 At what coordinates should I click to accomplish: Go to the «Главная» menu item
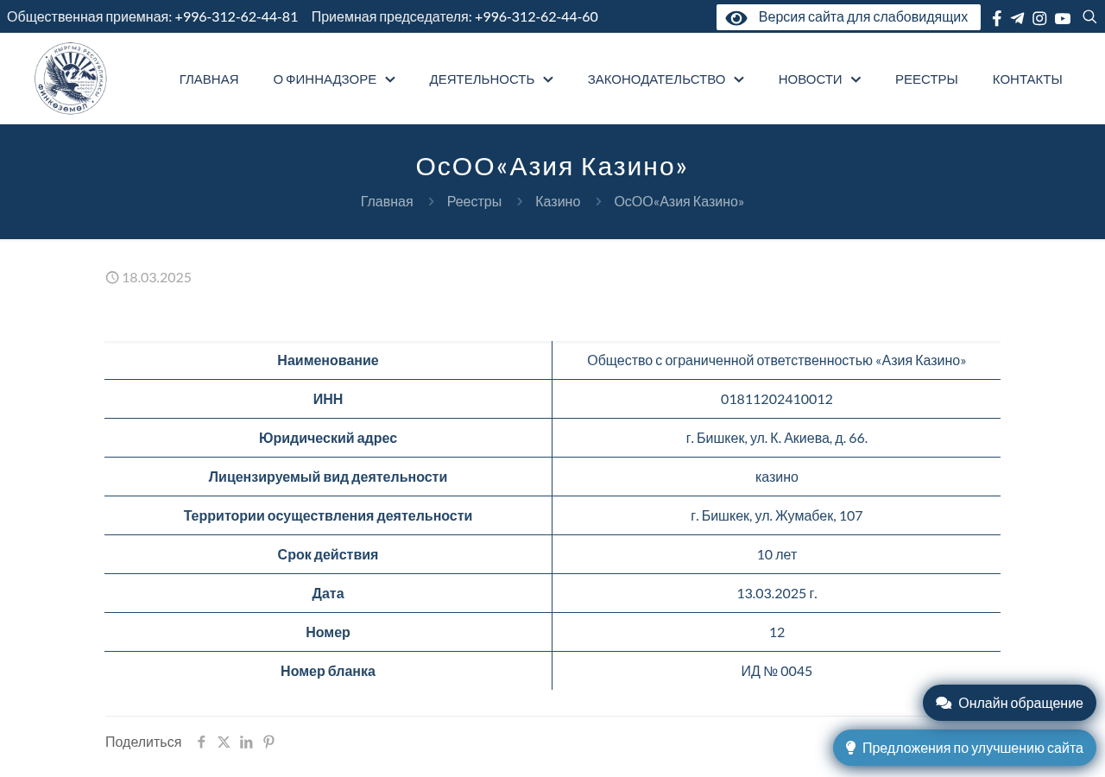209,79
